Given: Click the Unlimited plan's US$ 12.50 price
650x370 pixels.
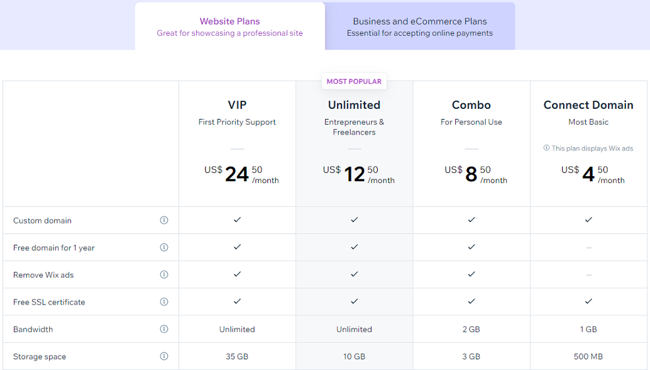Looking at the screenshot, I should point(358,174).
